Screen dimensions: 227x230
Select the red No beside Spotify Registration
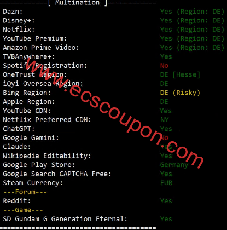(164, 66)
